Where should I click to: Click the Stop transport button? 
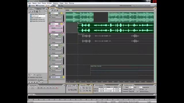tap(29, 88)
